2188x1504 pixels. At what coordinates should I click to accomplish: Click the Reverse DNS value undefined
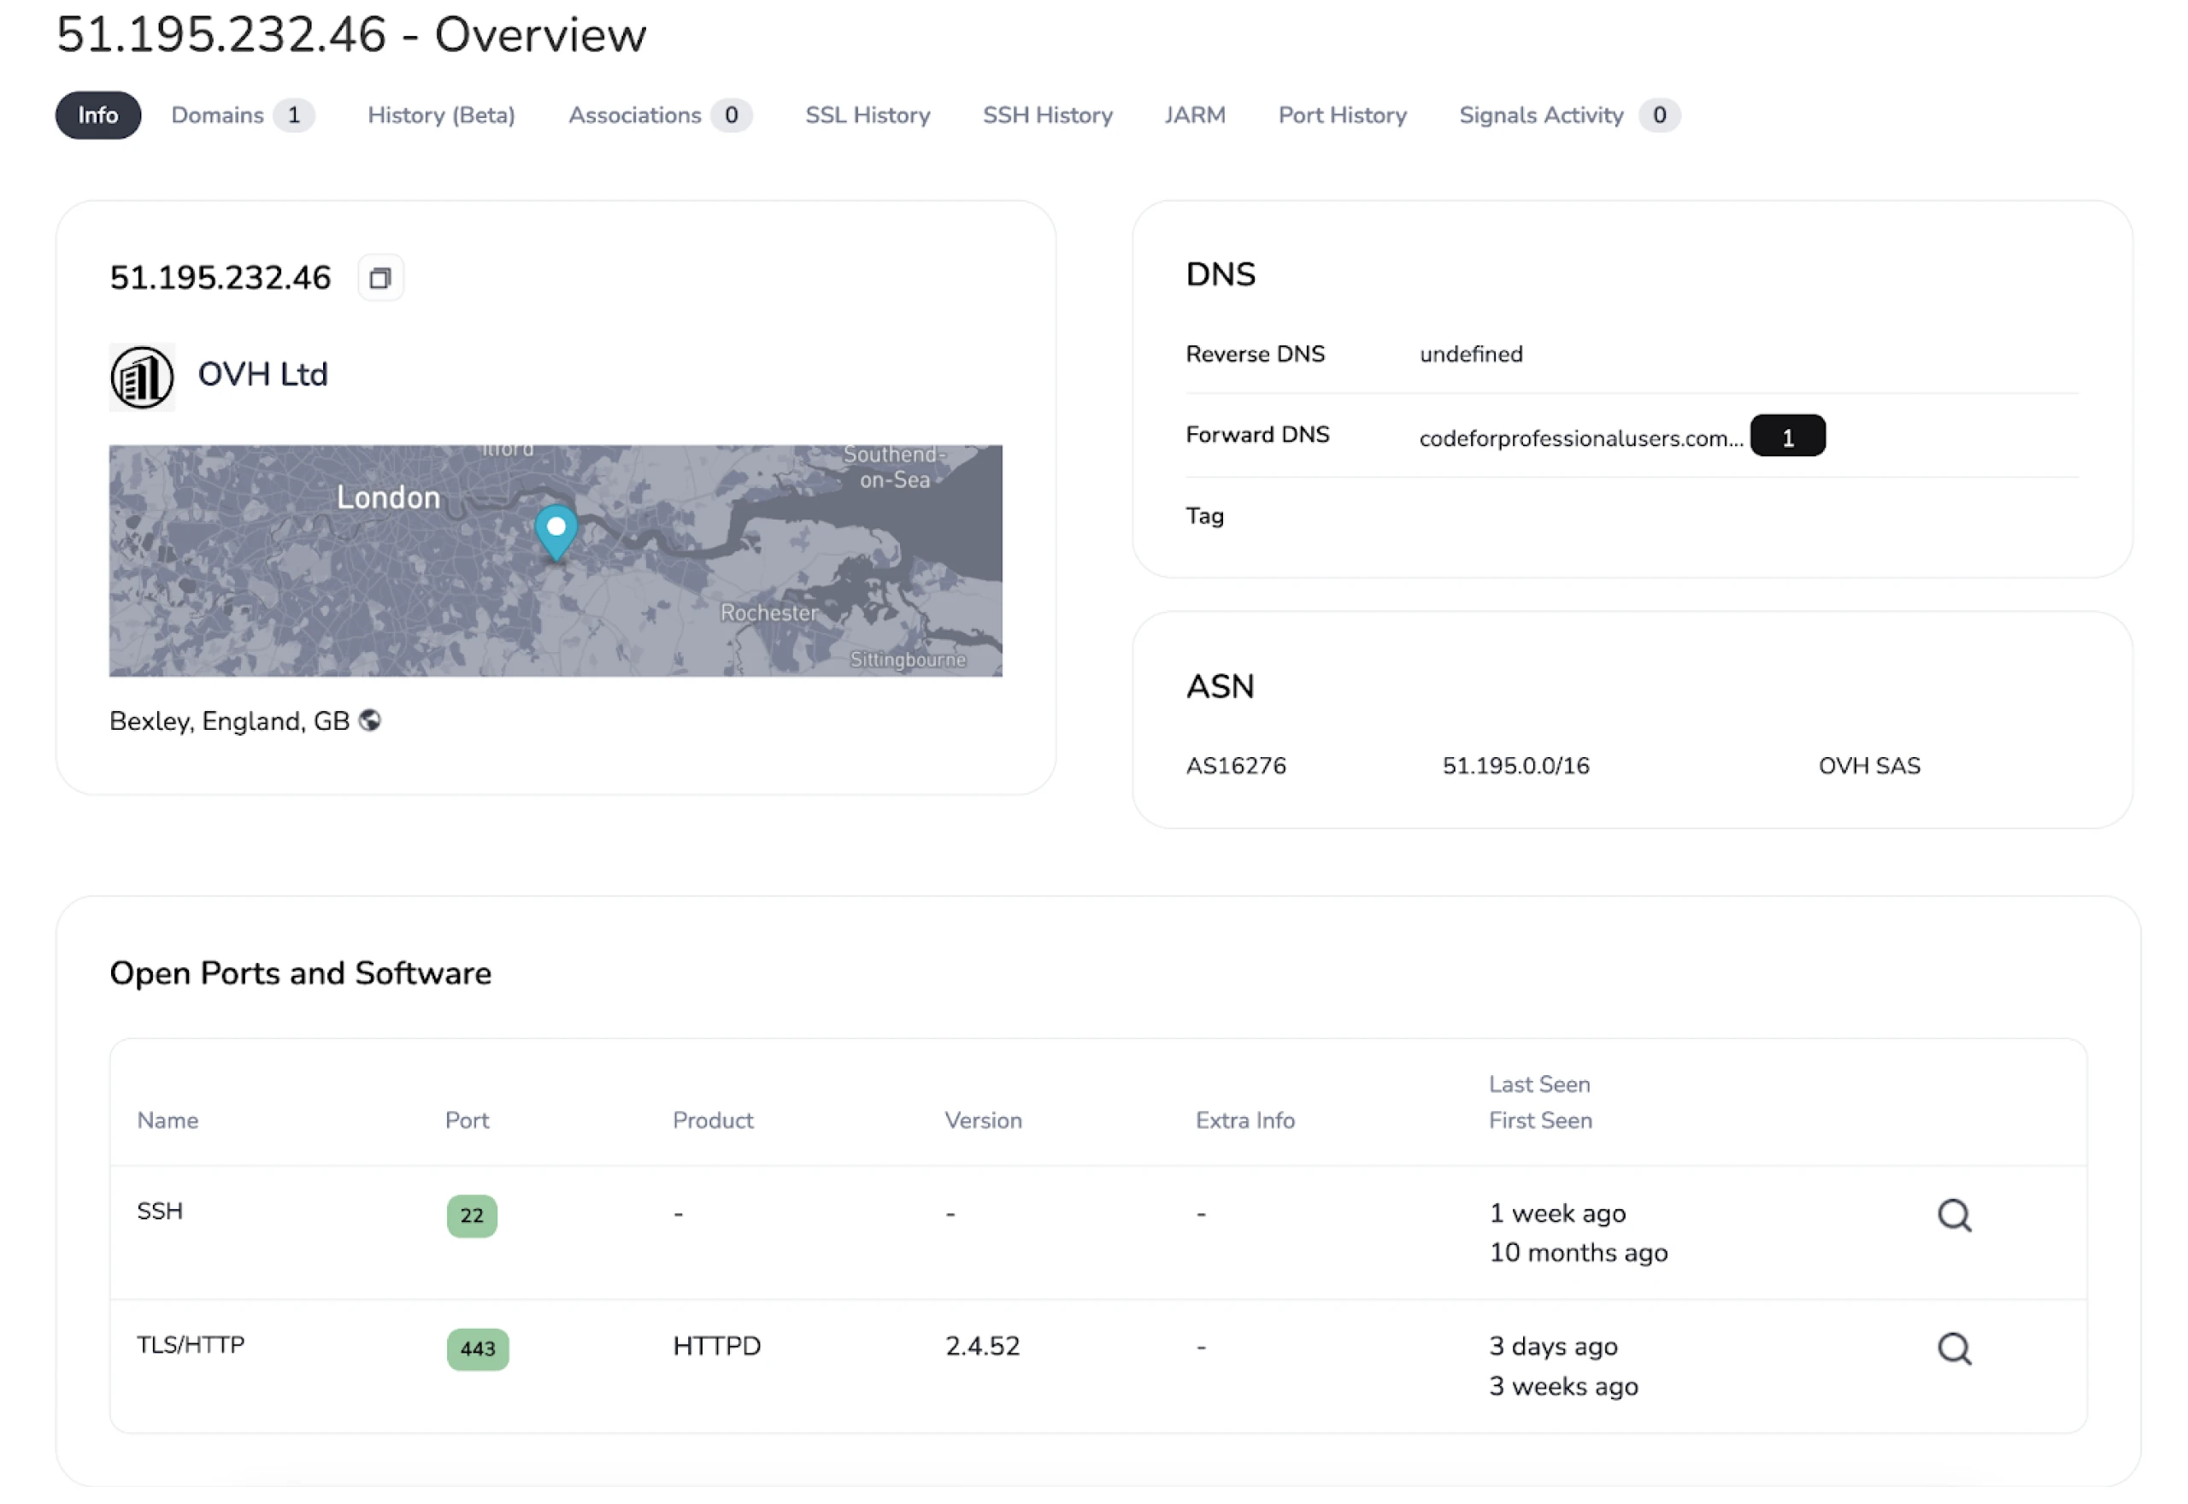(x=1471, y=355)
